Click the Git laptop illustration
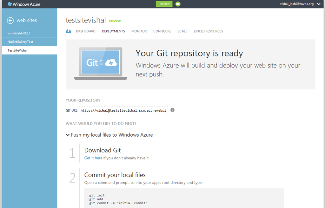The image size is (325, 208). 101,63
